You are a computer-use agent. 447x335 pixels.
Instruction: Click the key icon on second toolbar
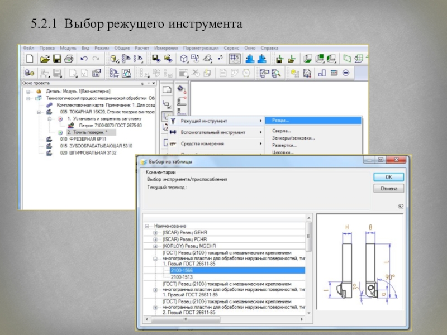[x=30, y=73]
